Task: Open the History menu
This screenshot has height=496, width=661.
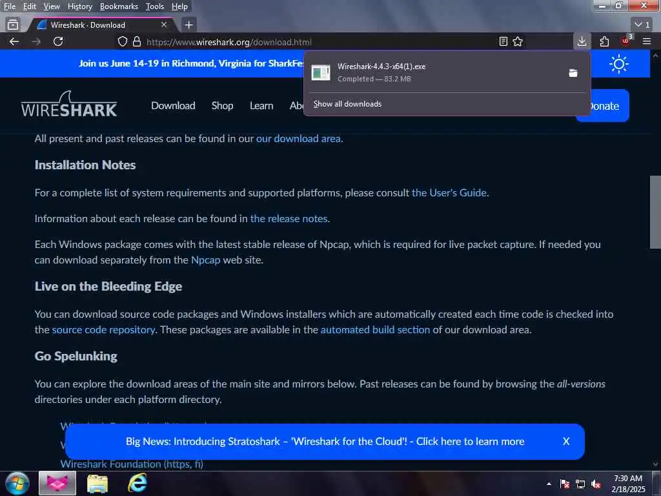Action: [79, 6]
